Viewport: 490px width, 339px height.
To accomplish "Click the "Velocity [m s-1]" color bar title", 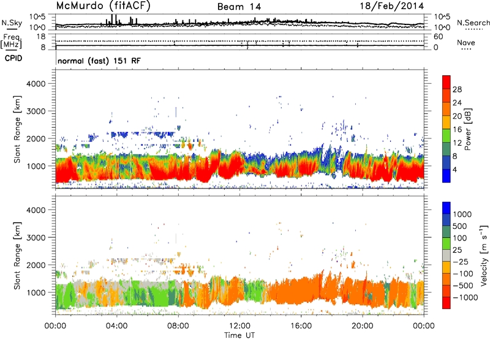I will tap(484, 255).
